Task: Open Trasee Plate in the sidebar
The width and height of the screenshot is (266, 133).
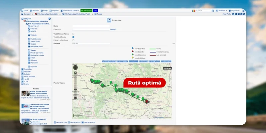Action: [x=34, y=41]
